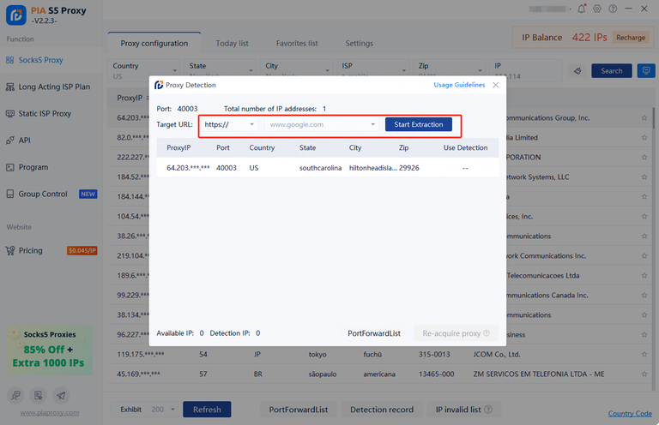The height and width of the screenshot is (425, 659).
Task: Open the https:// protocol dropdown
Action: click(x=229, y=124)
